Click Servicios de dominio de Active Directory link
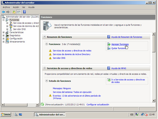The image size is (158, 119). point(71,54)
